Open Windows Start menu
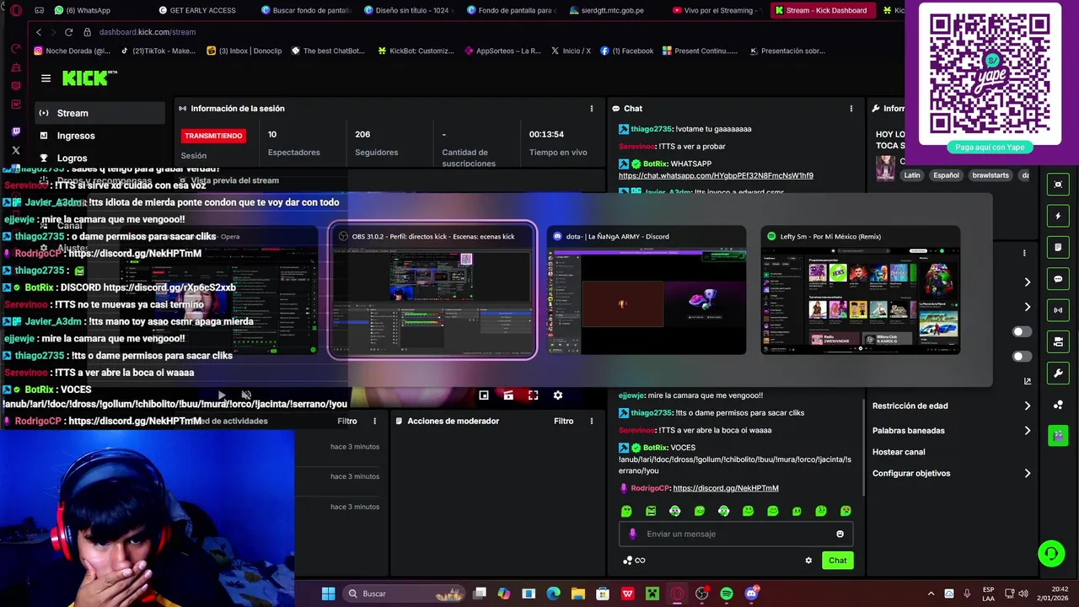The height and width of the screenshot is (607, 1079). pyautogui.click(x=328, y=594)
